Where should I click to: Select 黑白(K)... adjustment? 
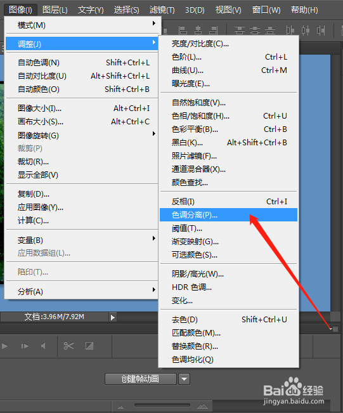[228, 143]
